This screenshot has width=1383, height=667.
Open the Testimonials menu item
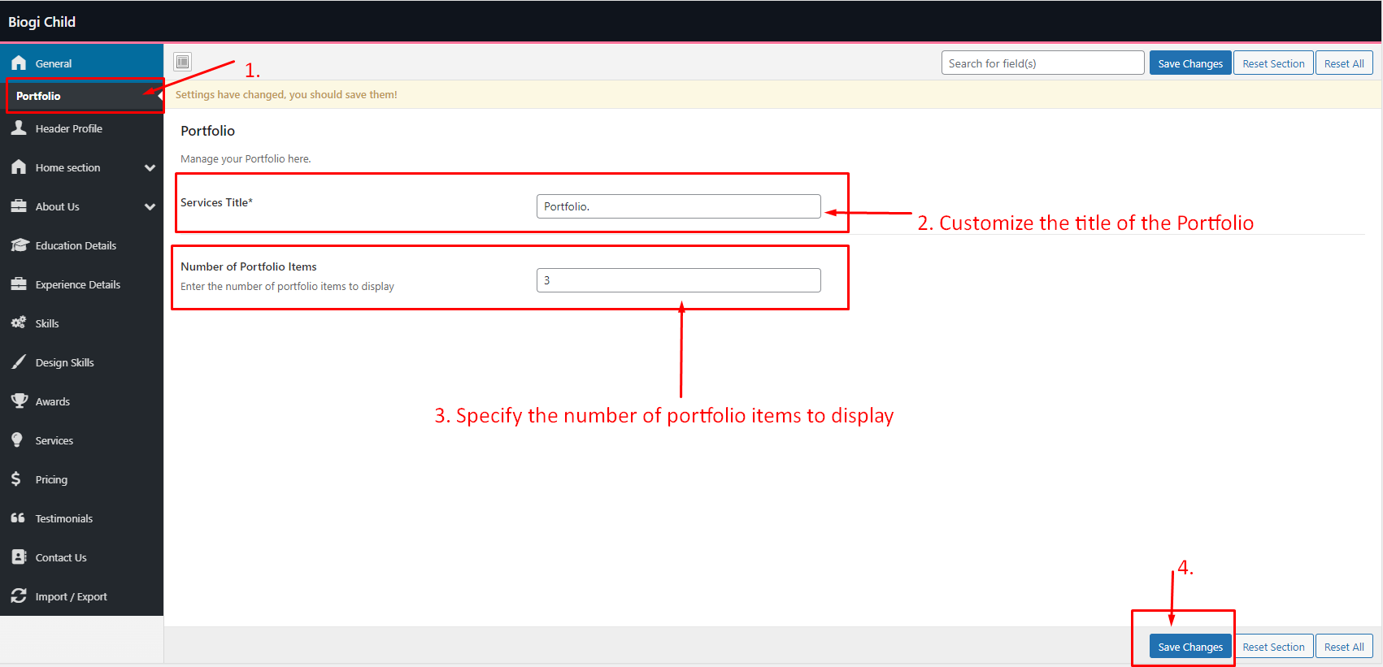[63, 518]
